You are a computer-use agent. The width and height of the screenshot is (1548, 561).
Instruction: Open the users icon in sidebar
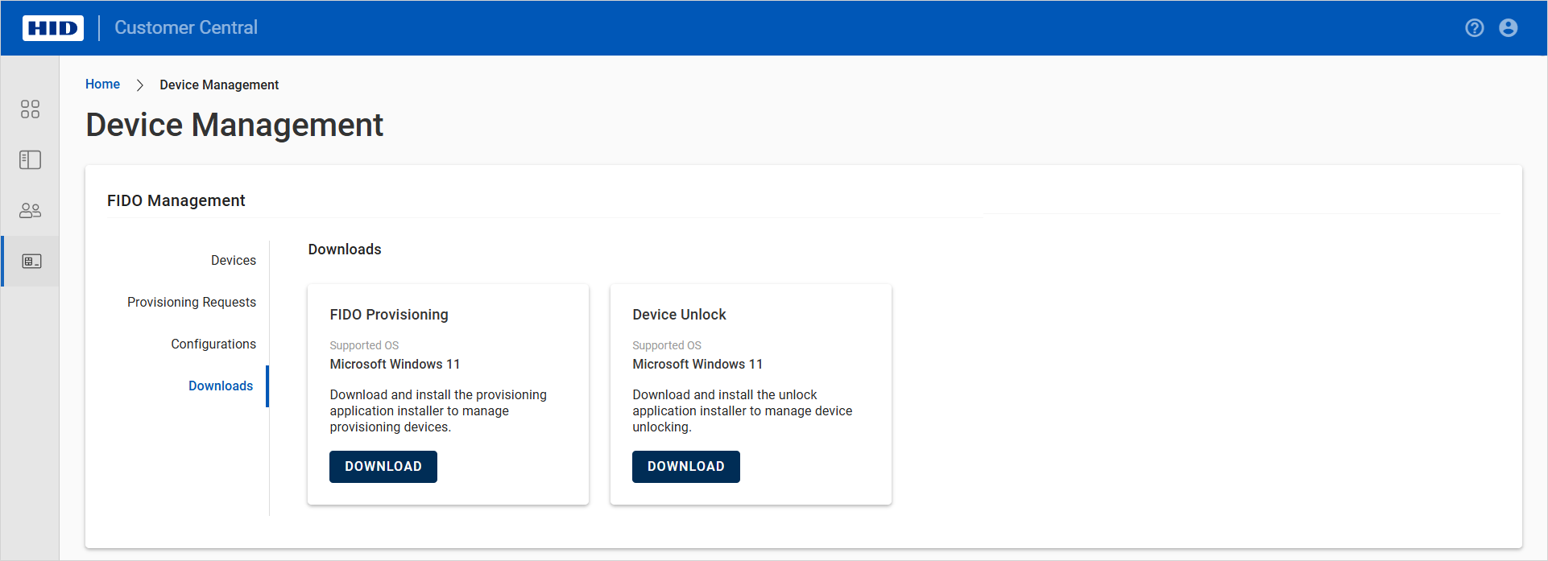point(30,211)
